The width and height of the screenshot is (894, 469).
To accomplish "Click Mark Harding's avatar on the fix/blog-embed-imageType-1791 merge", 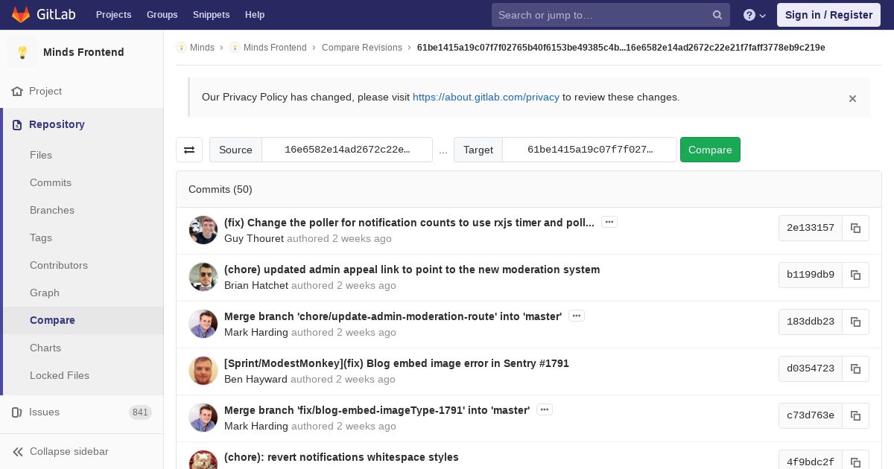I will [203, 418].
